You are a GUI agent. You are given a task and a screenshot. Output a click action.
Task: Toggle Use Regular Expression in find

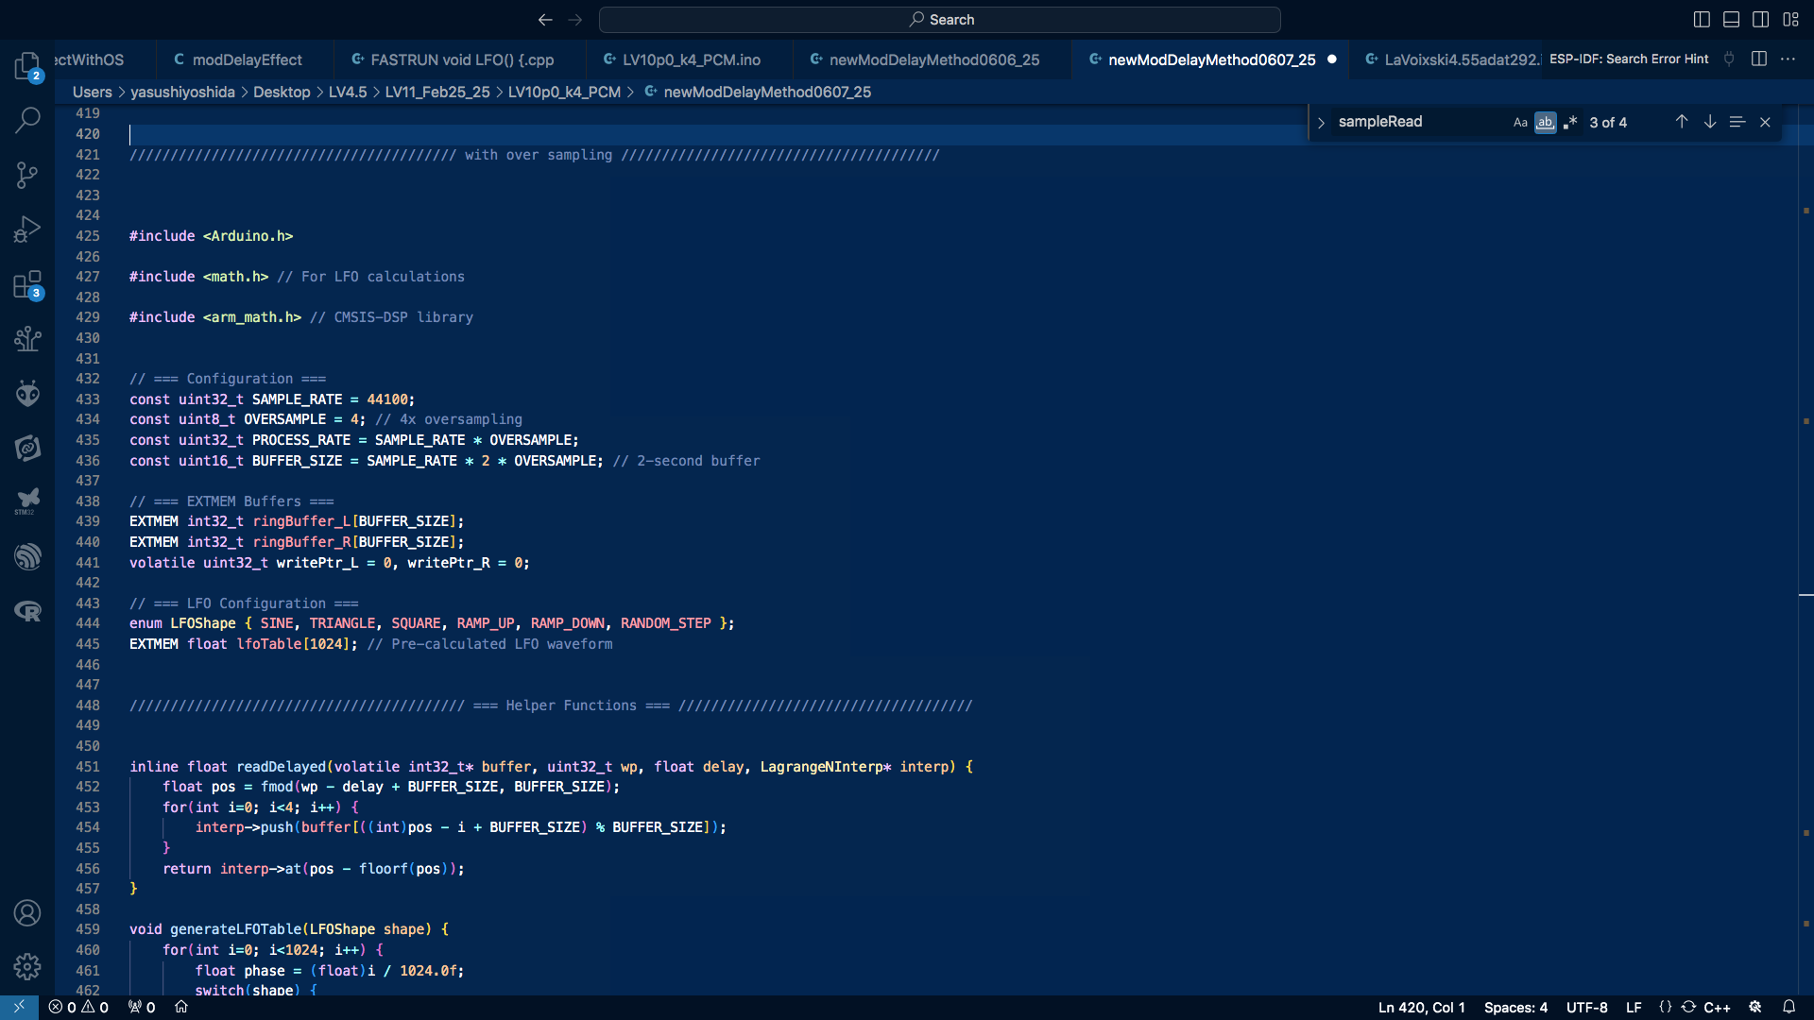point(1570,123)
